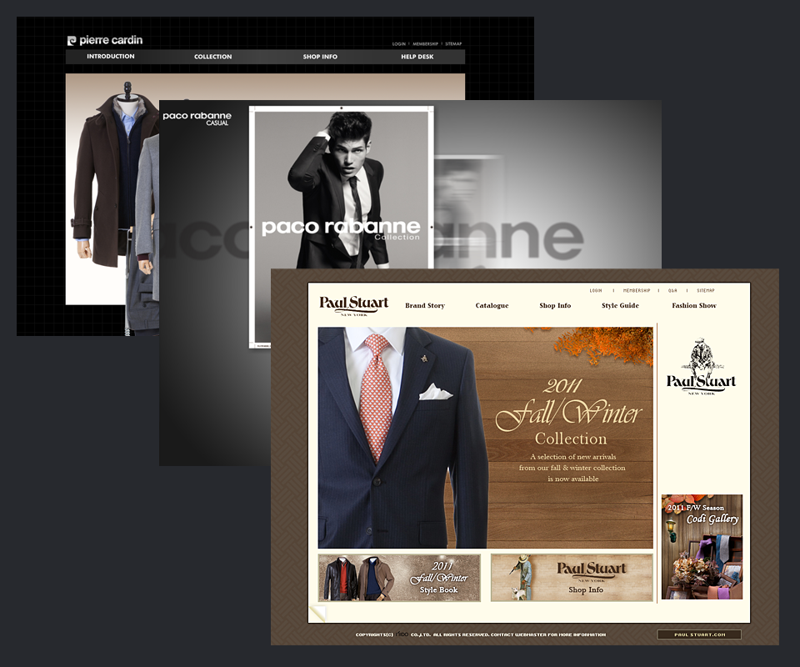
Task: Open Shop Info menu on Pierre Cardin site
Action: [320, 57]
